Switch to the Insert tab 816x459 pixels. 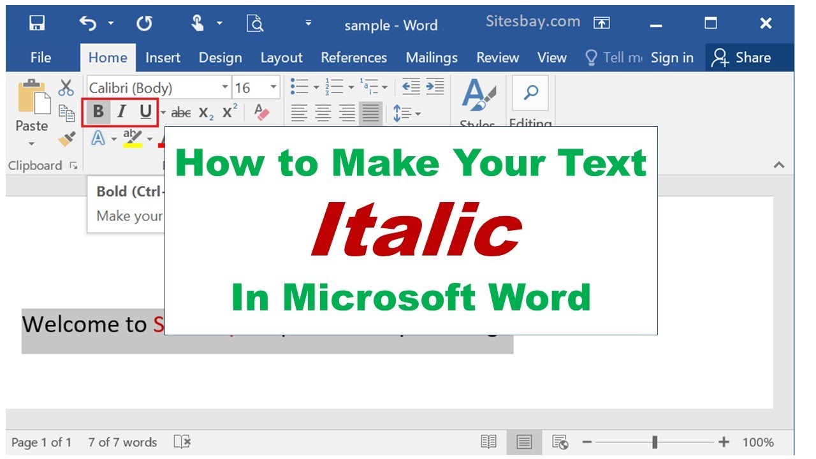(163, 57)
